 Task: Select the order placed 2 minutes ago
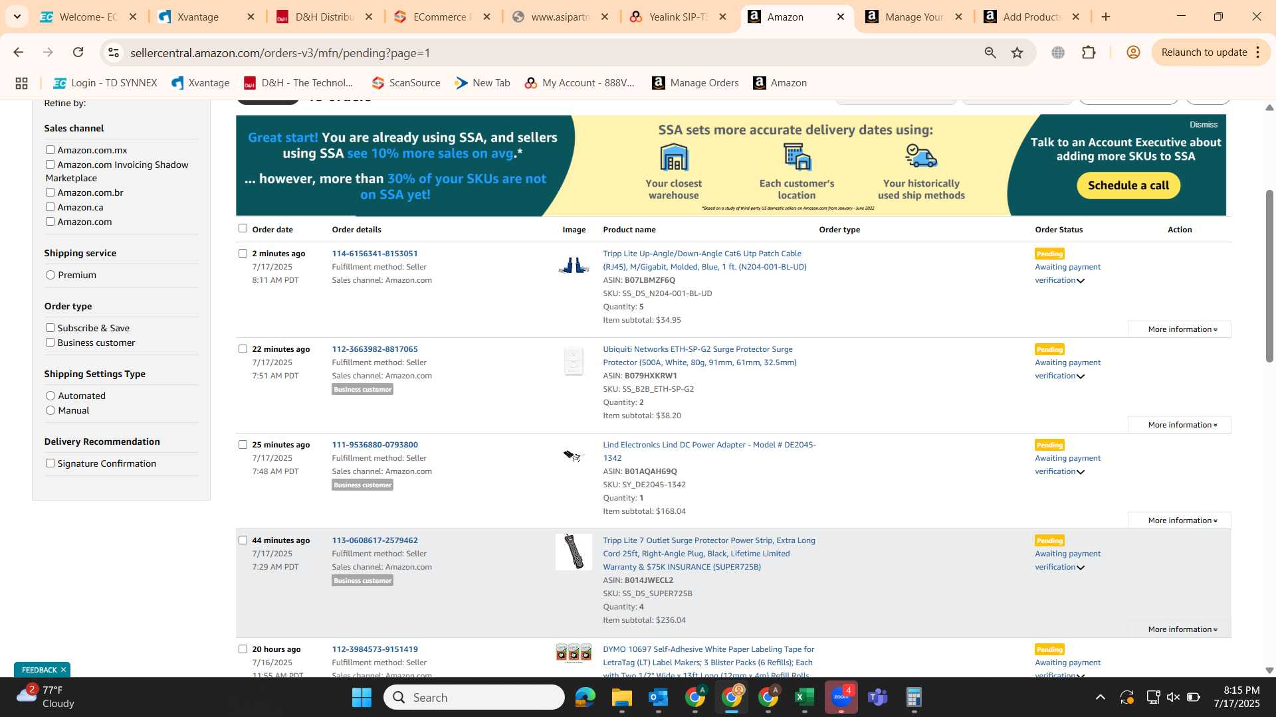[243, 254]
